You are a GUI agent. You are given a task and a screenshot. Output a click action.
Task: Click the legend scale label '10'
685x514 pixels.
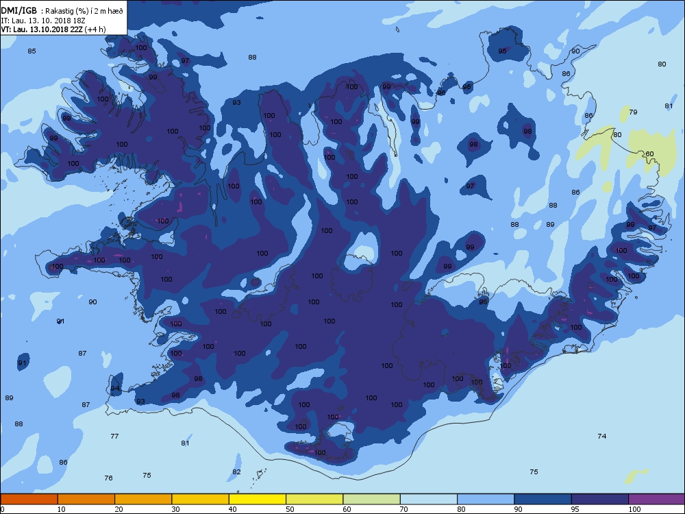coord(61,509)
